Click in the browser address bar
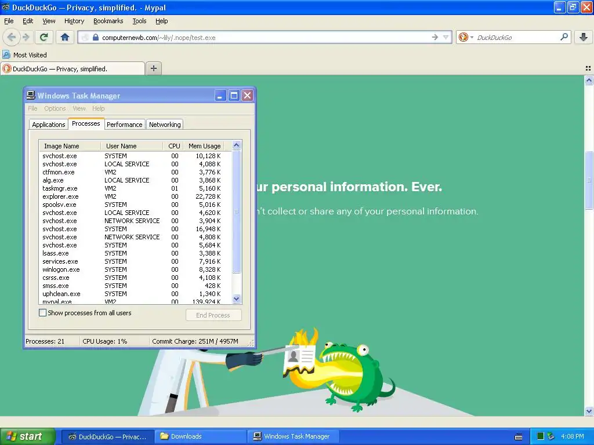This screenshot has width=594, height=445. (x=264, y=38)
